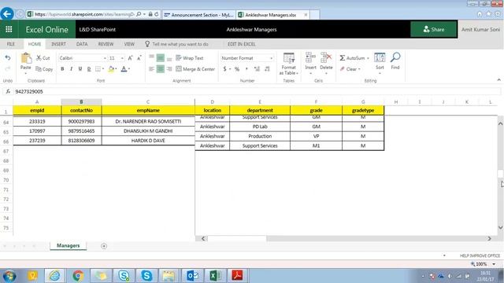
Task: Click the AutoSum sigma button
Action: (352, 58)
